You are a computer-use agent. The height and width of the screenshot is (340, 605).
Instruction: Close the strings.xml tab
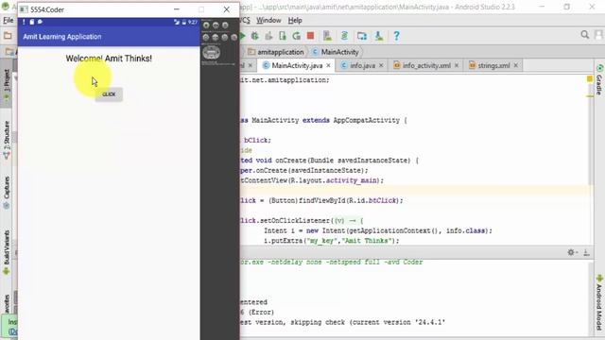click(515, 65)
